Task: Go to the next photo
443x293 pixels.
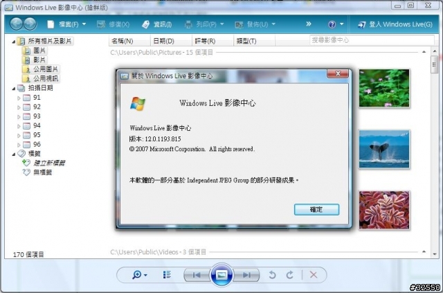Action: click(246, 275)
